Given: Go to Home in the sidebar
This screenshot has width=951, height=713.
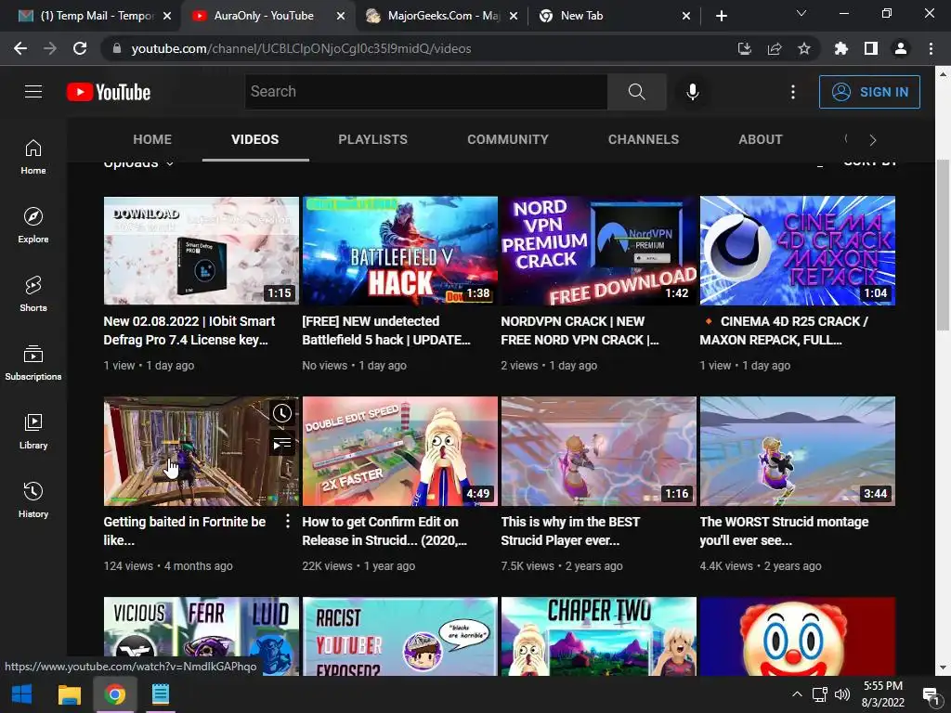Looking at the screenshot, I should click(x=33, y=156).
